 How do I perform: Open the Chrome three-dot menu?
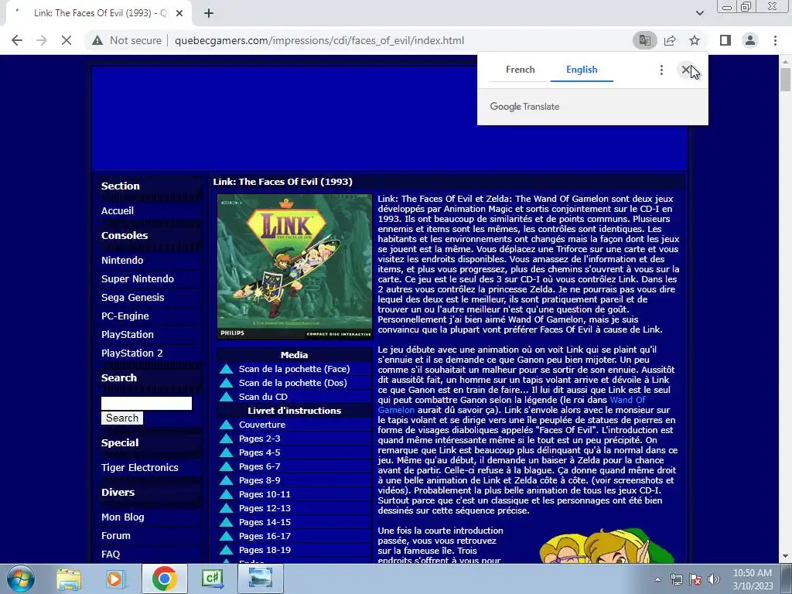[x=775, y=40]
